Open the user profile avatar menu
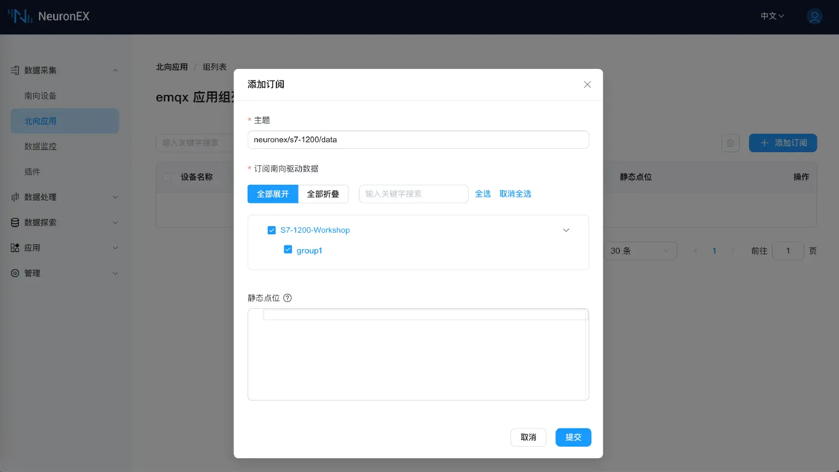Image resolution: width=839 pixels, height=472 pixels. [x=814, y=17]
